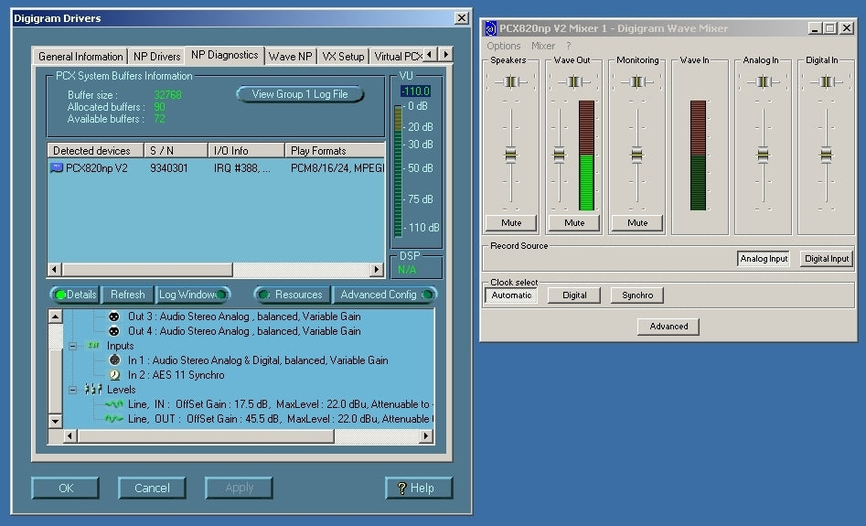Click the Help button
This screenshot has height=526, width=866.
tap(419, 488)
